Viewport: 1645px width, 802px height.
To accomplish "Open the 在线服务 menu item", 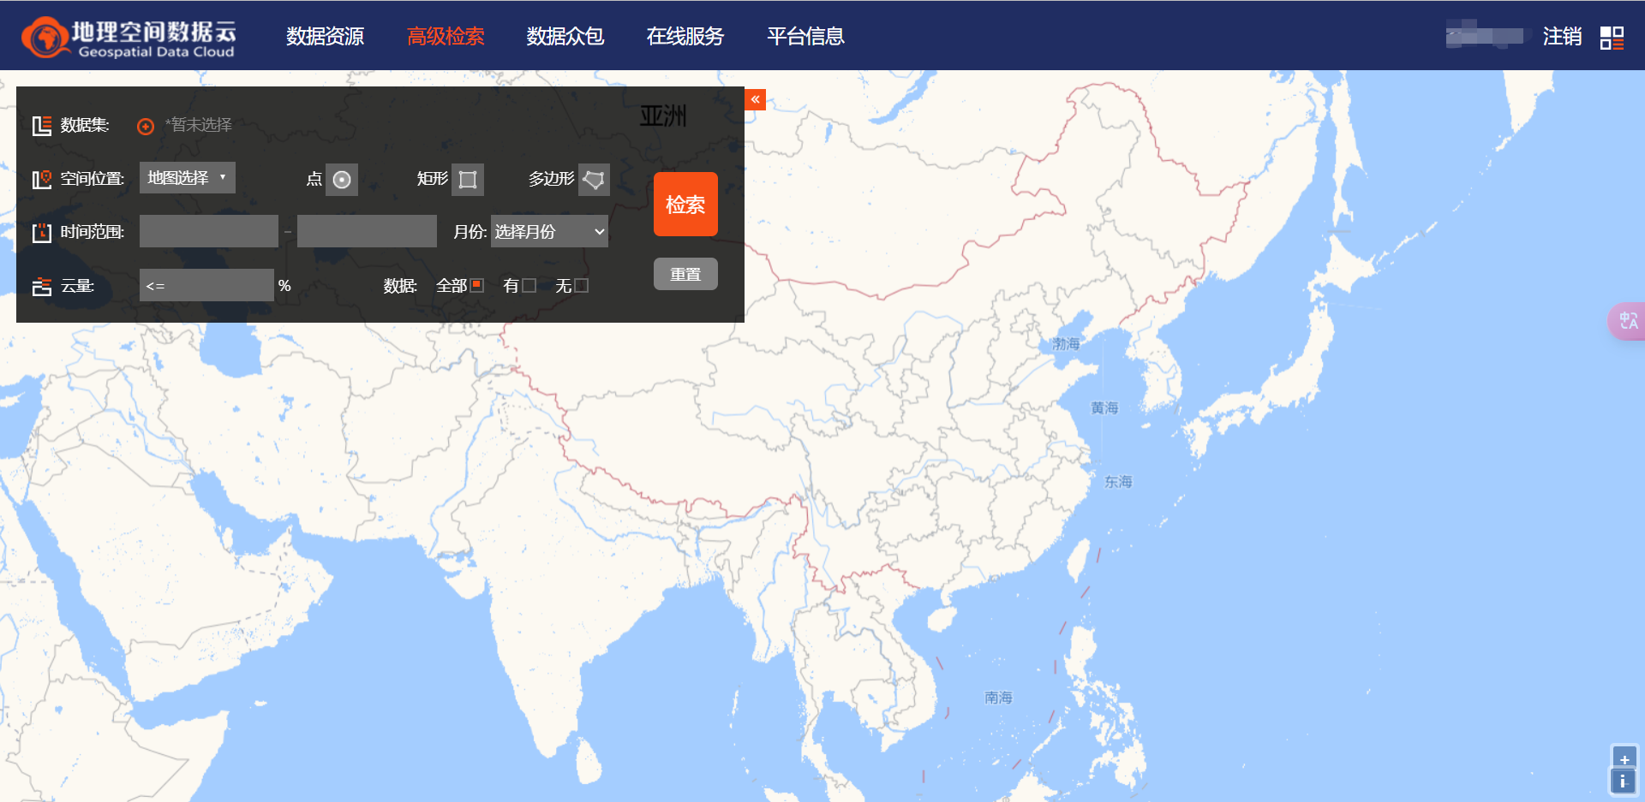I will [685, 36].
